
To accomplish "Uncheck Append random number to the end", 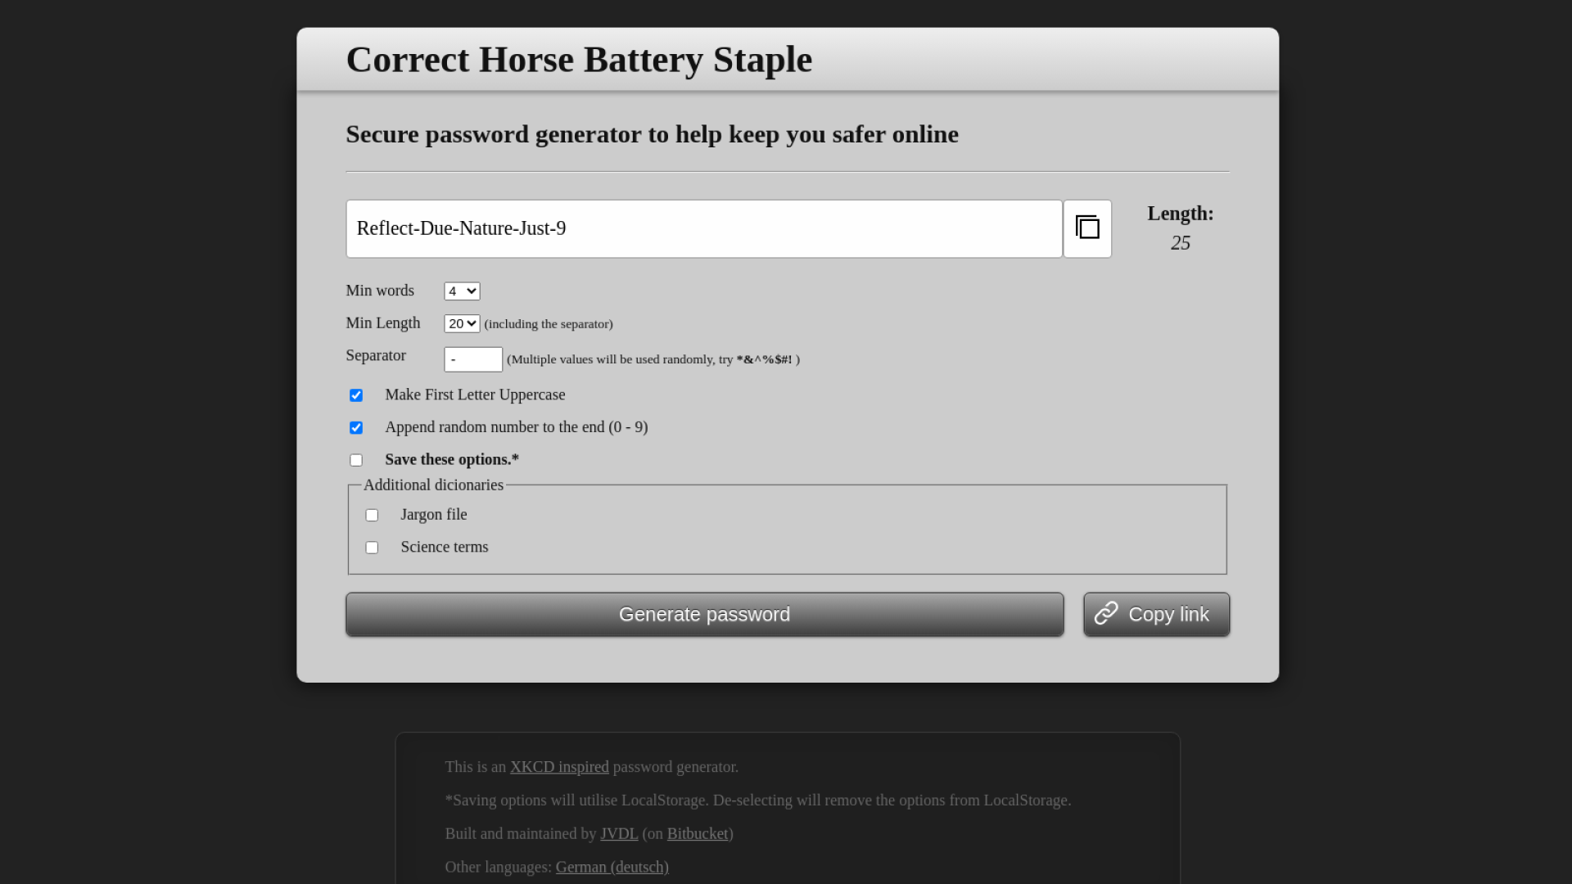I will tap(356, 427).
